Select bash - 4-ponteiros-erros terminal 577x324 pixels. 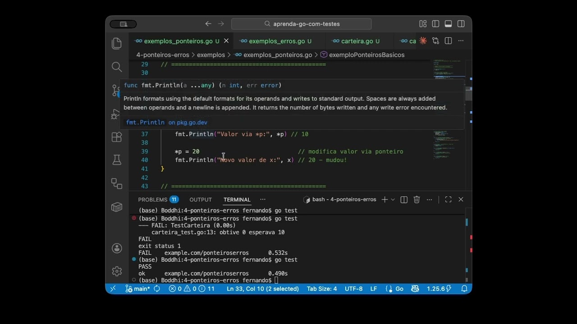click(340, 199)
